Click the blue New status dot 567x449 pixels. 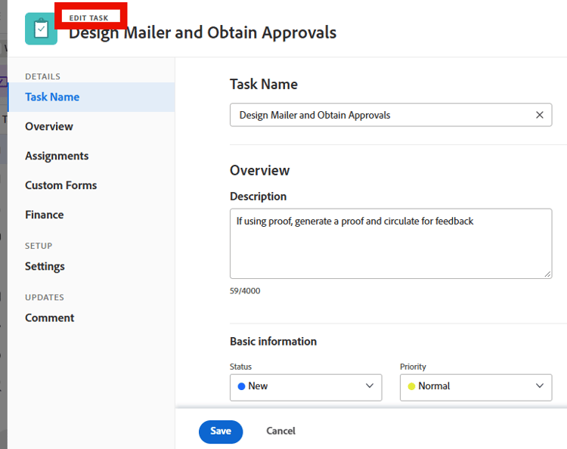click(242, 386)
